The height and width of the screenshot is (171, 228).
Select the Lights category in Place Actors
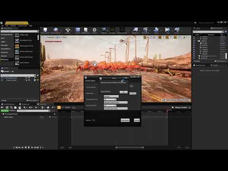tap(3, 42)
